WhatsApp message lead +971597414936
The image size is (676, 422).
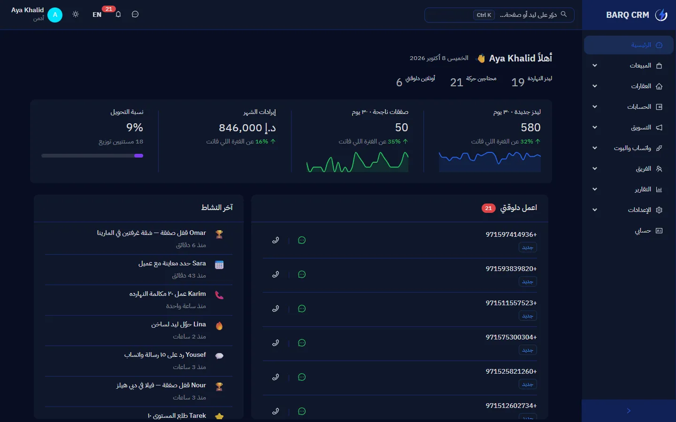pyautogui.click(x=302, y=240)
